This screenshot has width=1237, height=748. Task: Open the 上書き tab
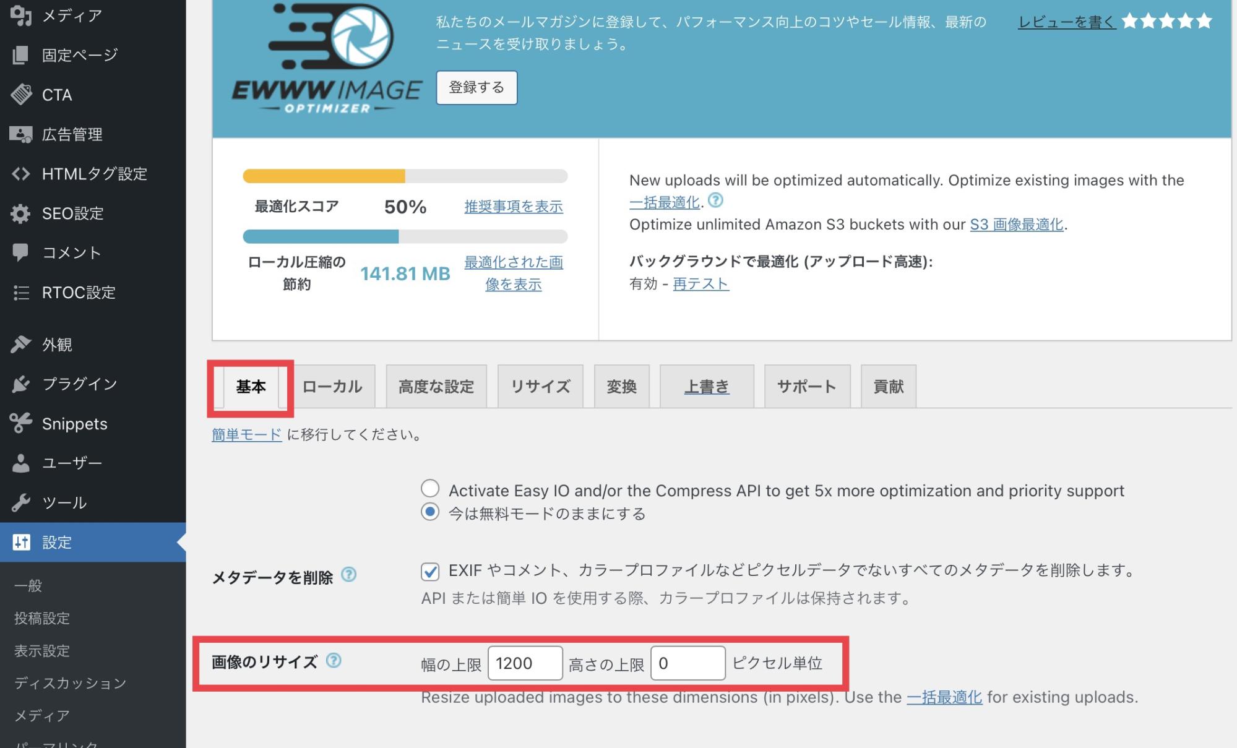pyautogui.click(x=707, y=387)
